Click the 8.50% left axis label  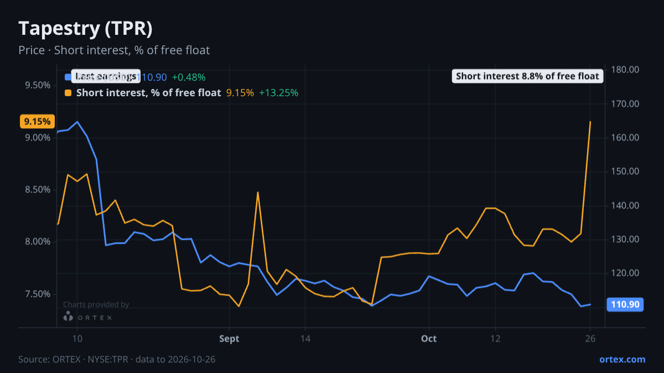coord(38,190)
